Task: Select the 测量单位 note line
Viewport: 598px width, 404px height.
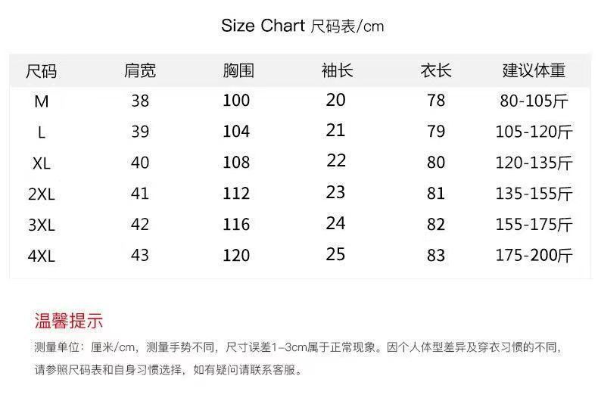Action: tap(297, 347)
